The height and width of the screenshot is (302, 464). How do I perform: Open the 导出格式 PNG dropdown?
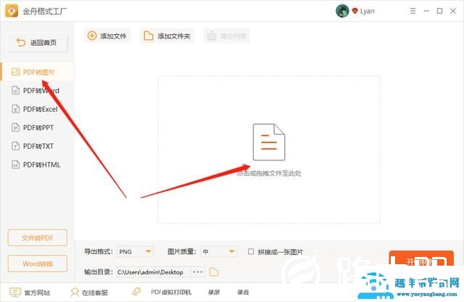136,252
